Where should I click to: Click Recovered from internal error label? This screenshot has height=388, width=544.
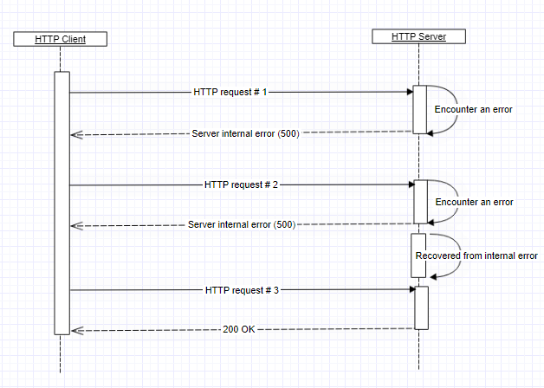click(x=476, y=255)
